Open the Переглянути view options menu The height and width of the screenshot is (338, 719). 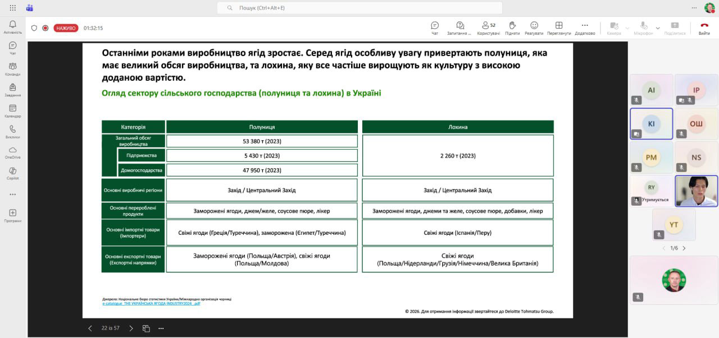559,27
